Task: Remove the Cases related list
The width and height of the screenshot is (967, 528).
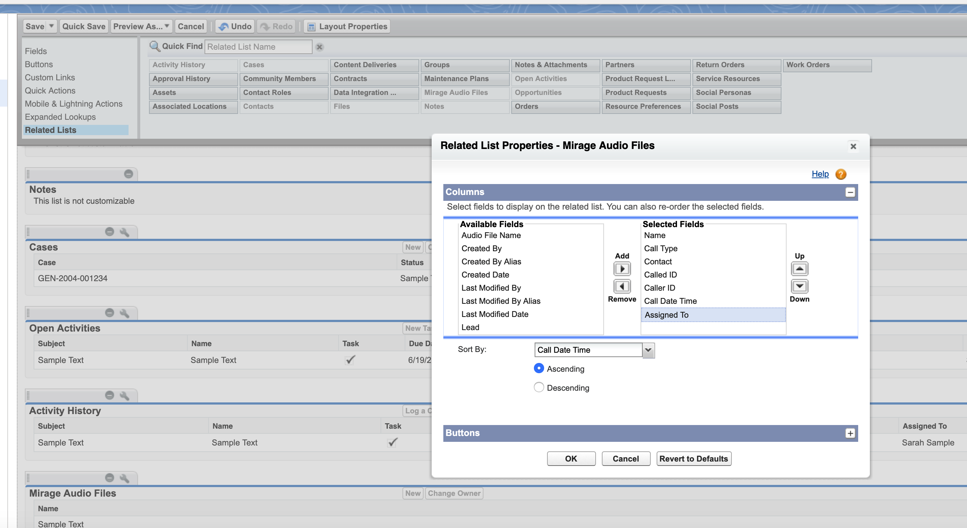Action: (x=109, y=232)
